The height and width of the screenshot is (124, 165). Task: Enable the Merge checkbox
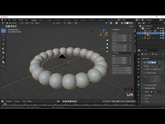(x=146, y=95)
